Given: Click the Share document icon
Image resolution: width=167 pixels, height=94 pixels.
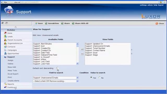Looking at the screenshot, I should (62, 23).
